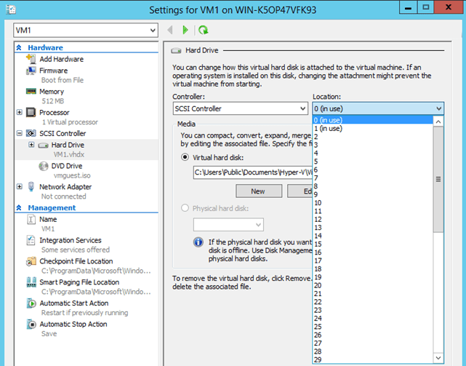Viewport: 466px width, 366px height.
Task: Expand the Hard Drive tree node
Action: pyautogui.click(x=31, y=145)
